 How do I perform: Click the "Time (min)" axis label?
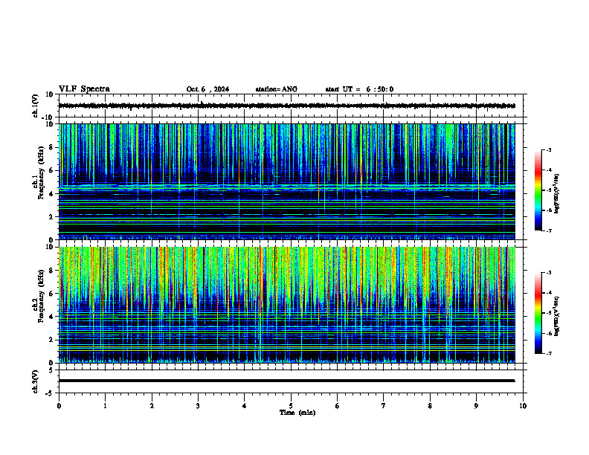click(297, 413)
